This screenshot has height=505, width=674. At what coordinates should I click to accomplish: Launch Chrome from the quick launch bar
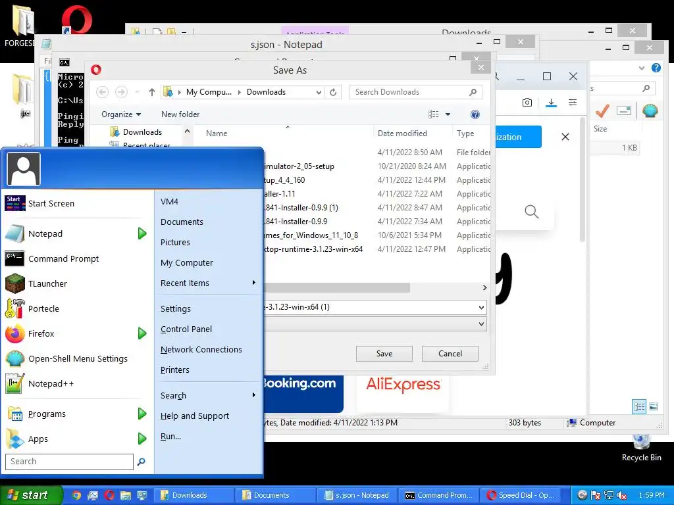pyautogui.click(x=76, y=496)
